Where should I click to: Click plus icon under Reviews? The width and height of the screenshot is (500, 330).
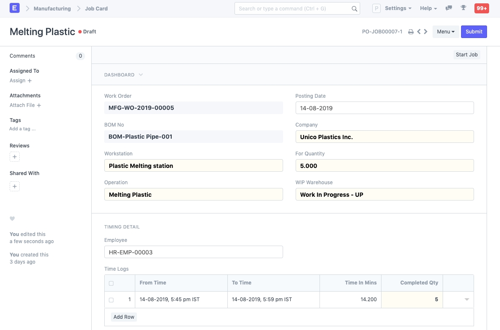tap(15, 157)
